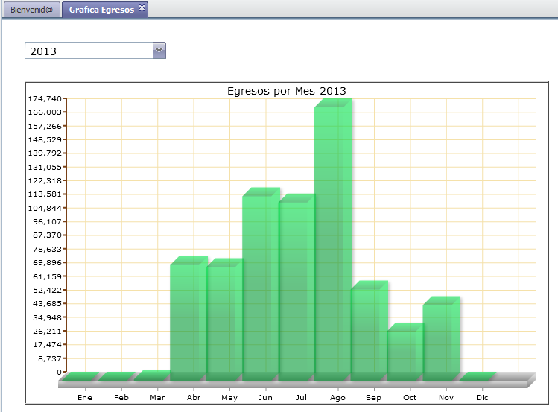Click the Jul expenses bar
This screenshot has width=558, height=412.
[x=295, y=288]
